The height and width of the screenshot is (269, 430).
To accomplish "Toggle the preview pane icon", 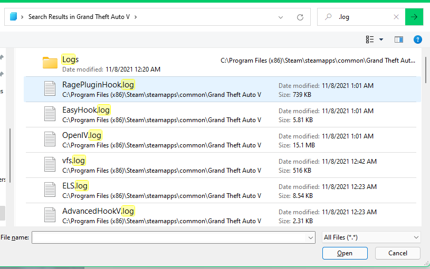I will (x=399, y=39).
